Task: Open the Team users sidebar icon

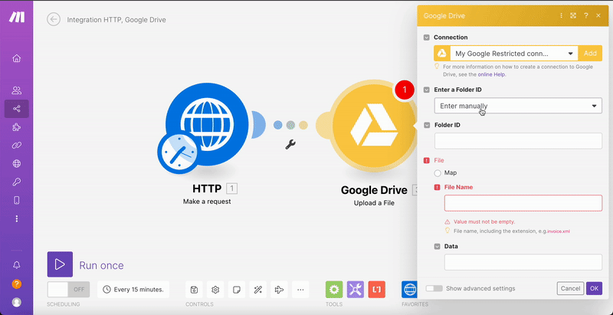Action: [16, 90]
